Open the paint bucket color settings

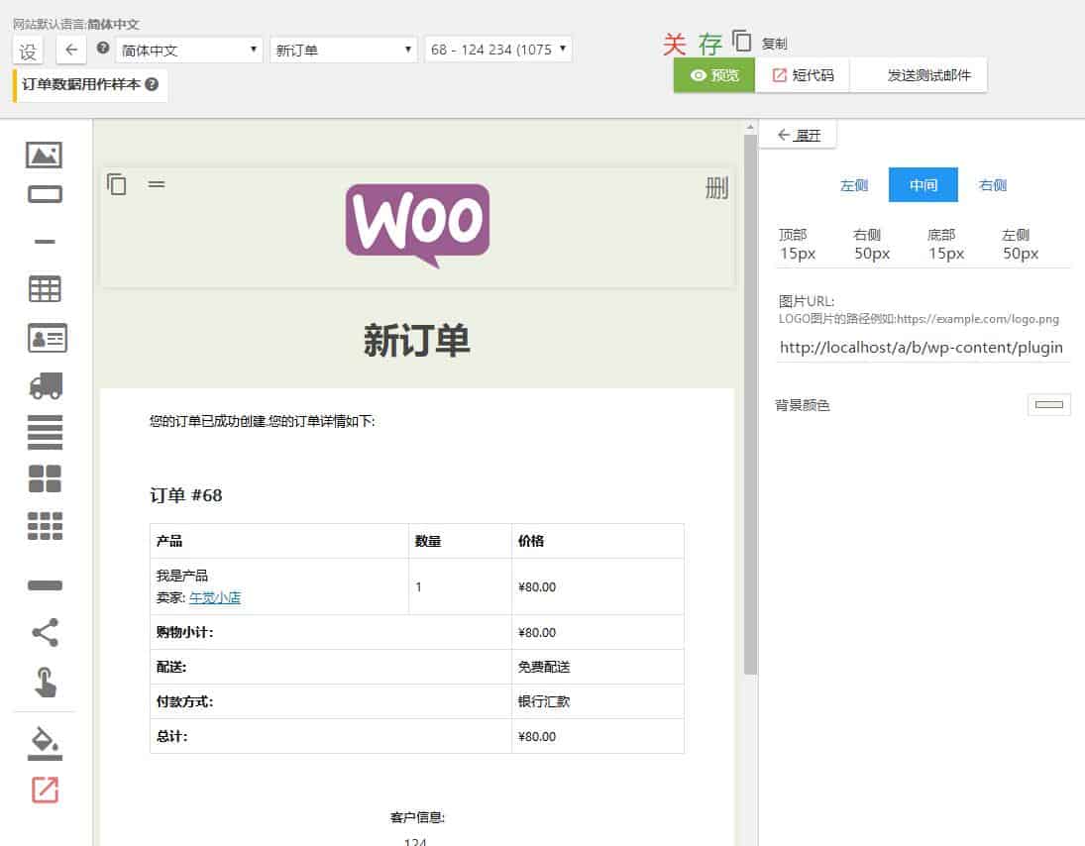[45, 743]
